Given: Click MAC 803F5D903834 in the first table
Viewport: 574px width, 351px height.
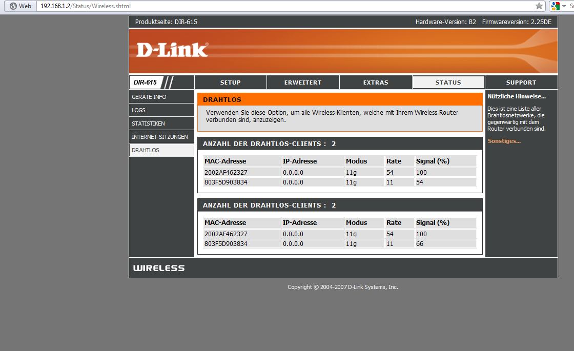Looking at the screenshot, I should click(226, 182).
